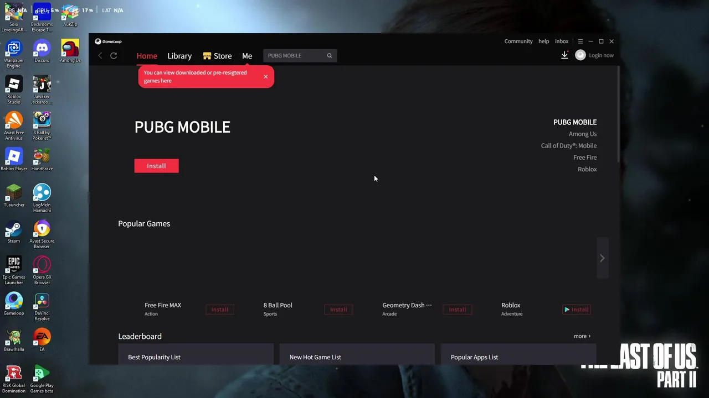Select Among Us in banner list
The width and height of the screenshot is (709, 398).
583,134
